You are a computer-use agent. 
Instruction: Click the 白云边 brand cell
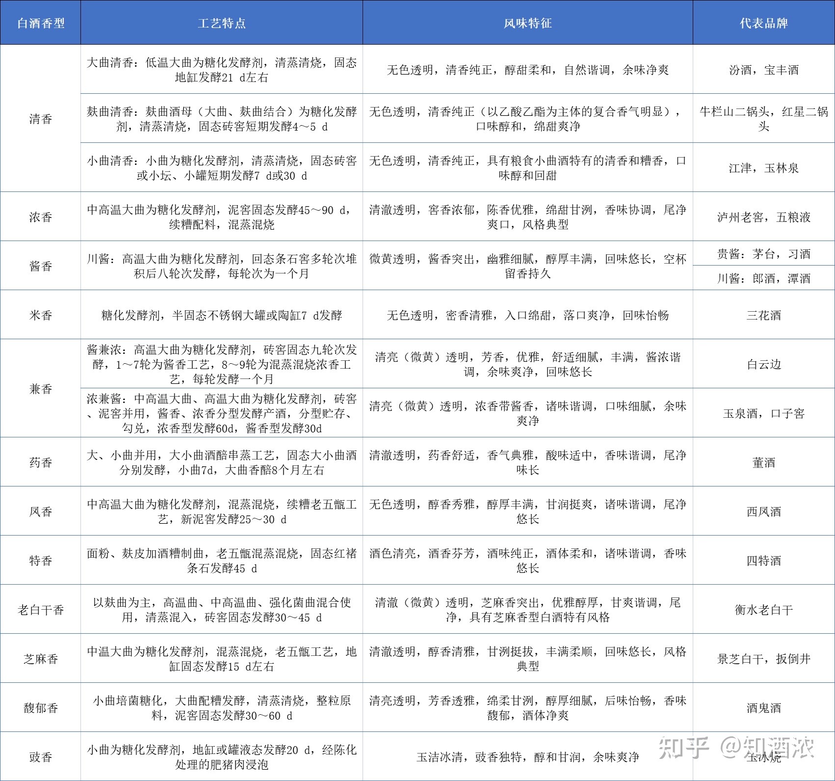pyautogui.click(x=764, y=364)
